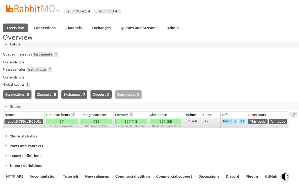Image resolution: width=299 pixels, height=185 pixels.
Task: Open the Documentation link
Action: pos(43,177)
